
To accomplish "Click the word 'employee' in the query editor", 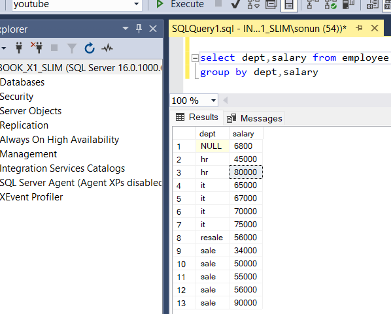I will pyautogui.click(x=365, y=57).
